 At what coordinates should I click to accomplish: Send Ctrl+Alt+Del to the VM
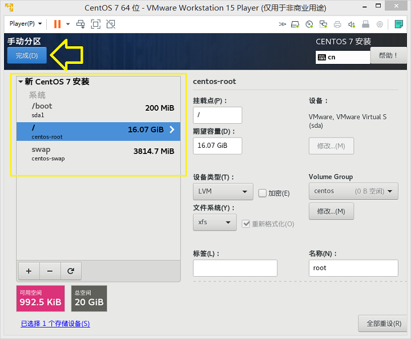pos(80,24)
